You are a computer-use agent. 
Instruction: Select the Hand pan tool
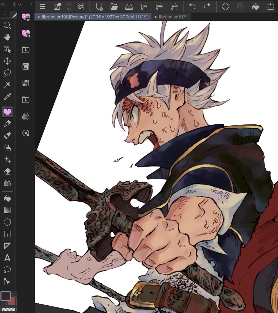pyautogui.click(x=7, y=37)
